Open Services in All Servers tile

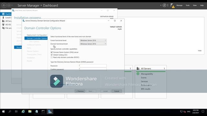pos(144,82)
